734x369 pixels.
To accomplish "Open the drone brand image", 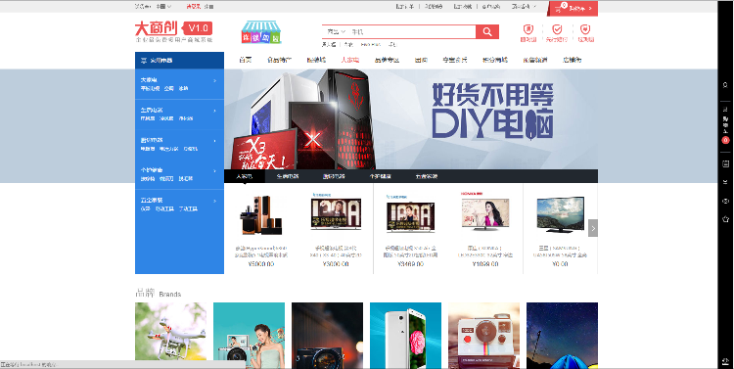I will 171,336.
